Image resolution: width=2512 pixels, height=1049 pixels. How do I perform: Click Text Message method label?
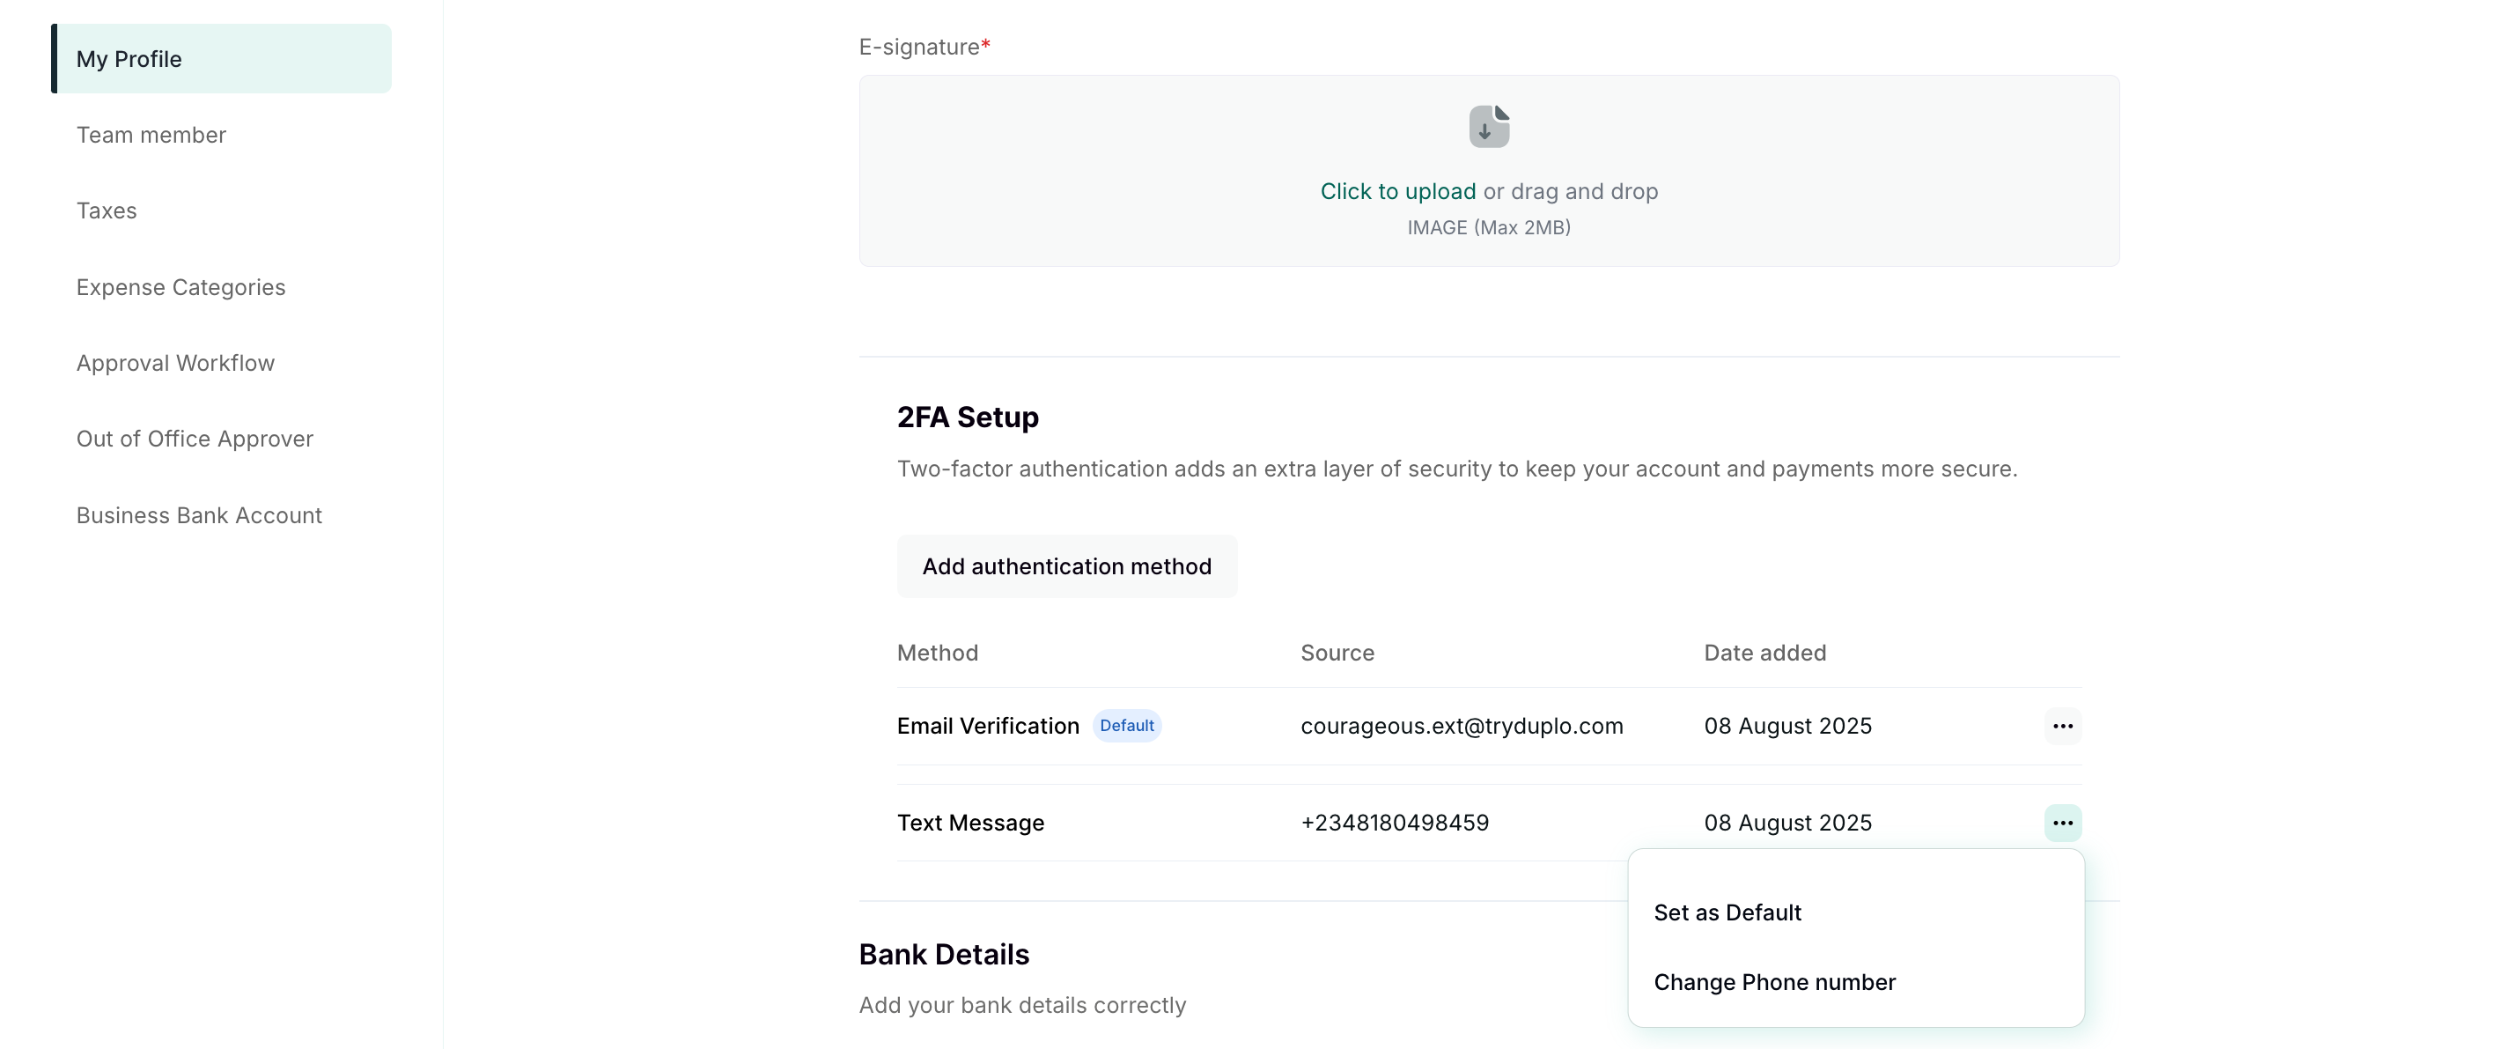point(970,823)
